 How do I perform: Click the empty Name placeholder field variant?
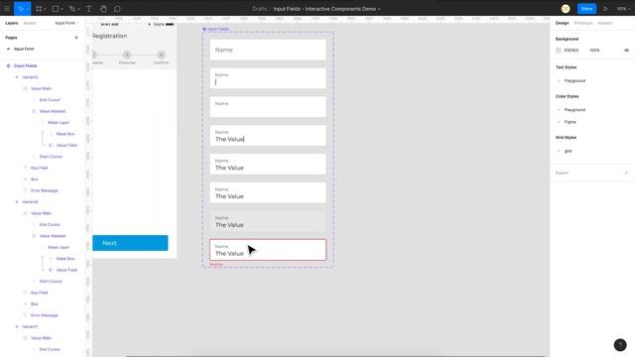[x=268, y=50]
